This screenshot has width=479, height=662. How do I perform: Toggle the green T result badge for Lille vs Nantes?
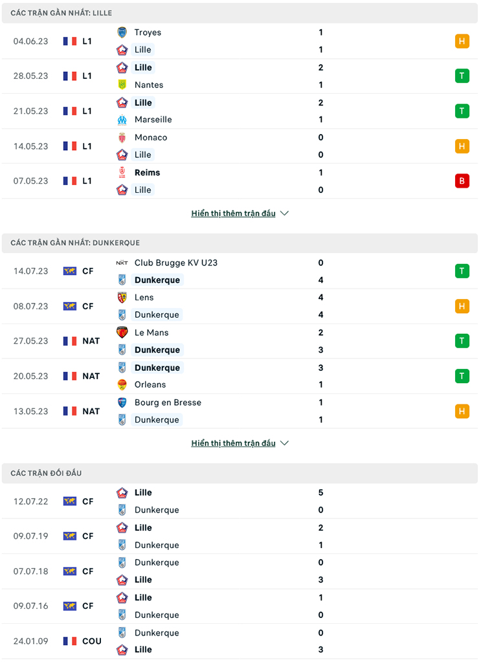(462, 76)
